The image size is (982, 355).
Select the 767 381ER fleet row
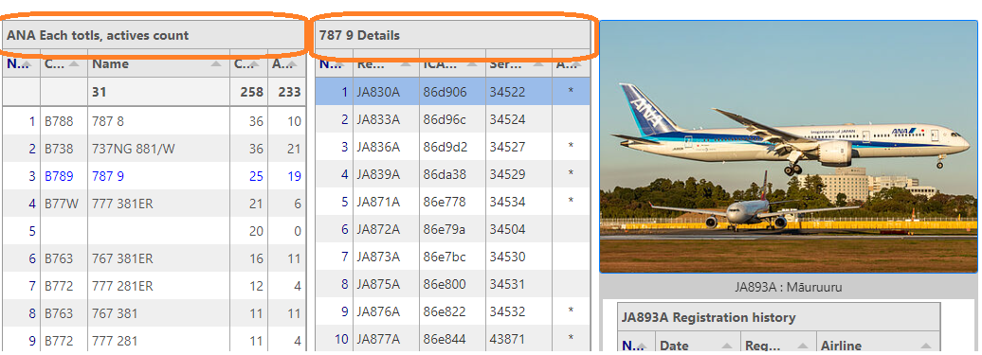click(x=155, y=258)
